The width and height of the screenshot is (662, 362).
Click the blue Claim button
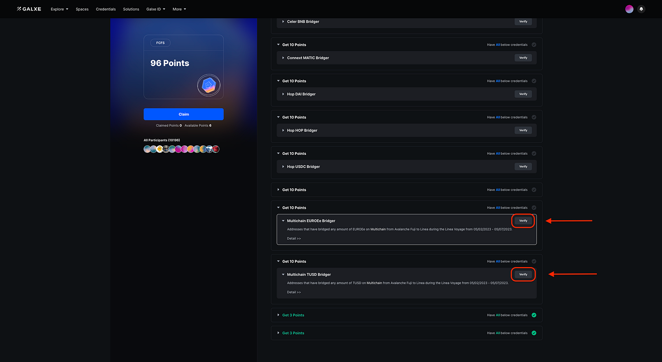[183, 114]
